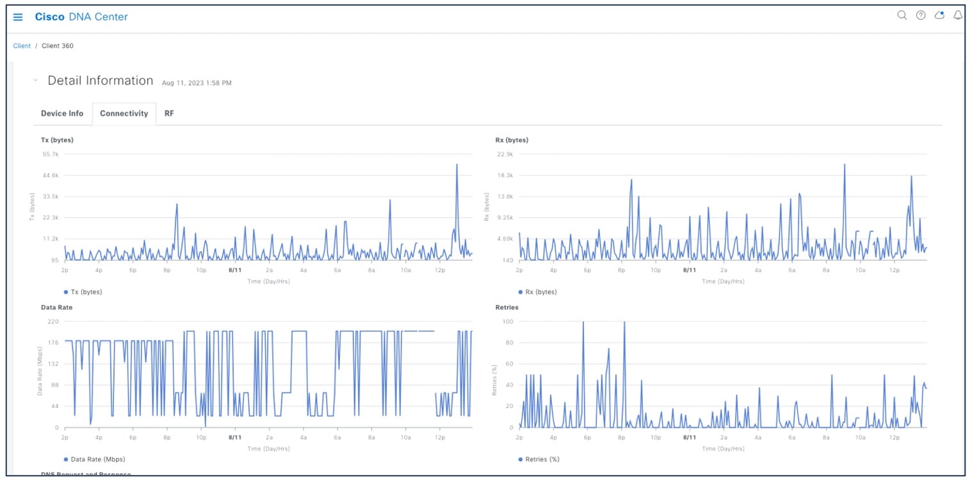Click the 220 label on Data Rate chart
The width and height of the screenshot is (972, 482).
[x=54, y=322]
